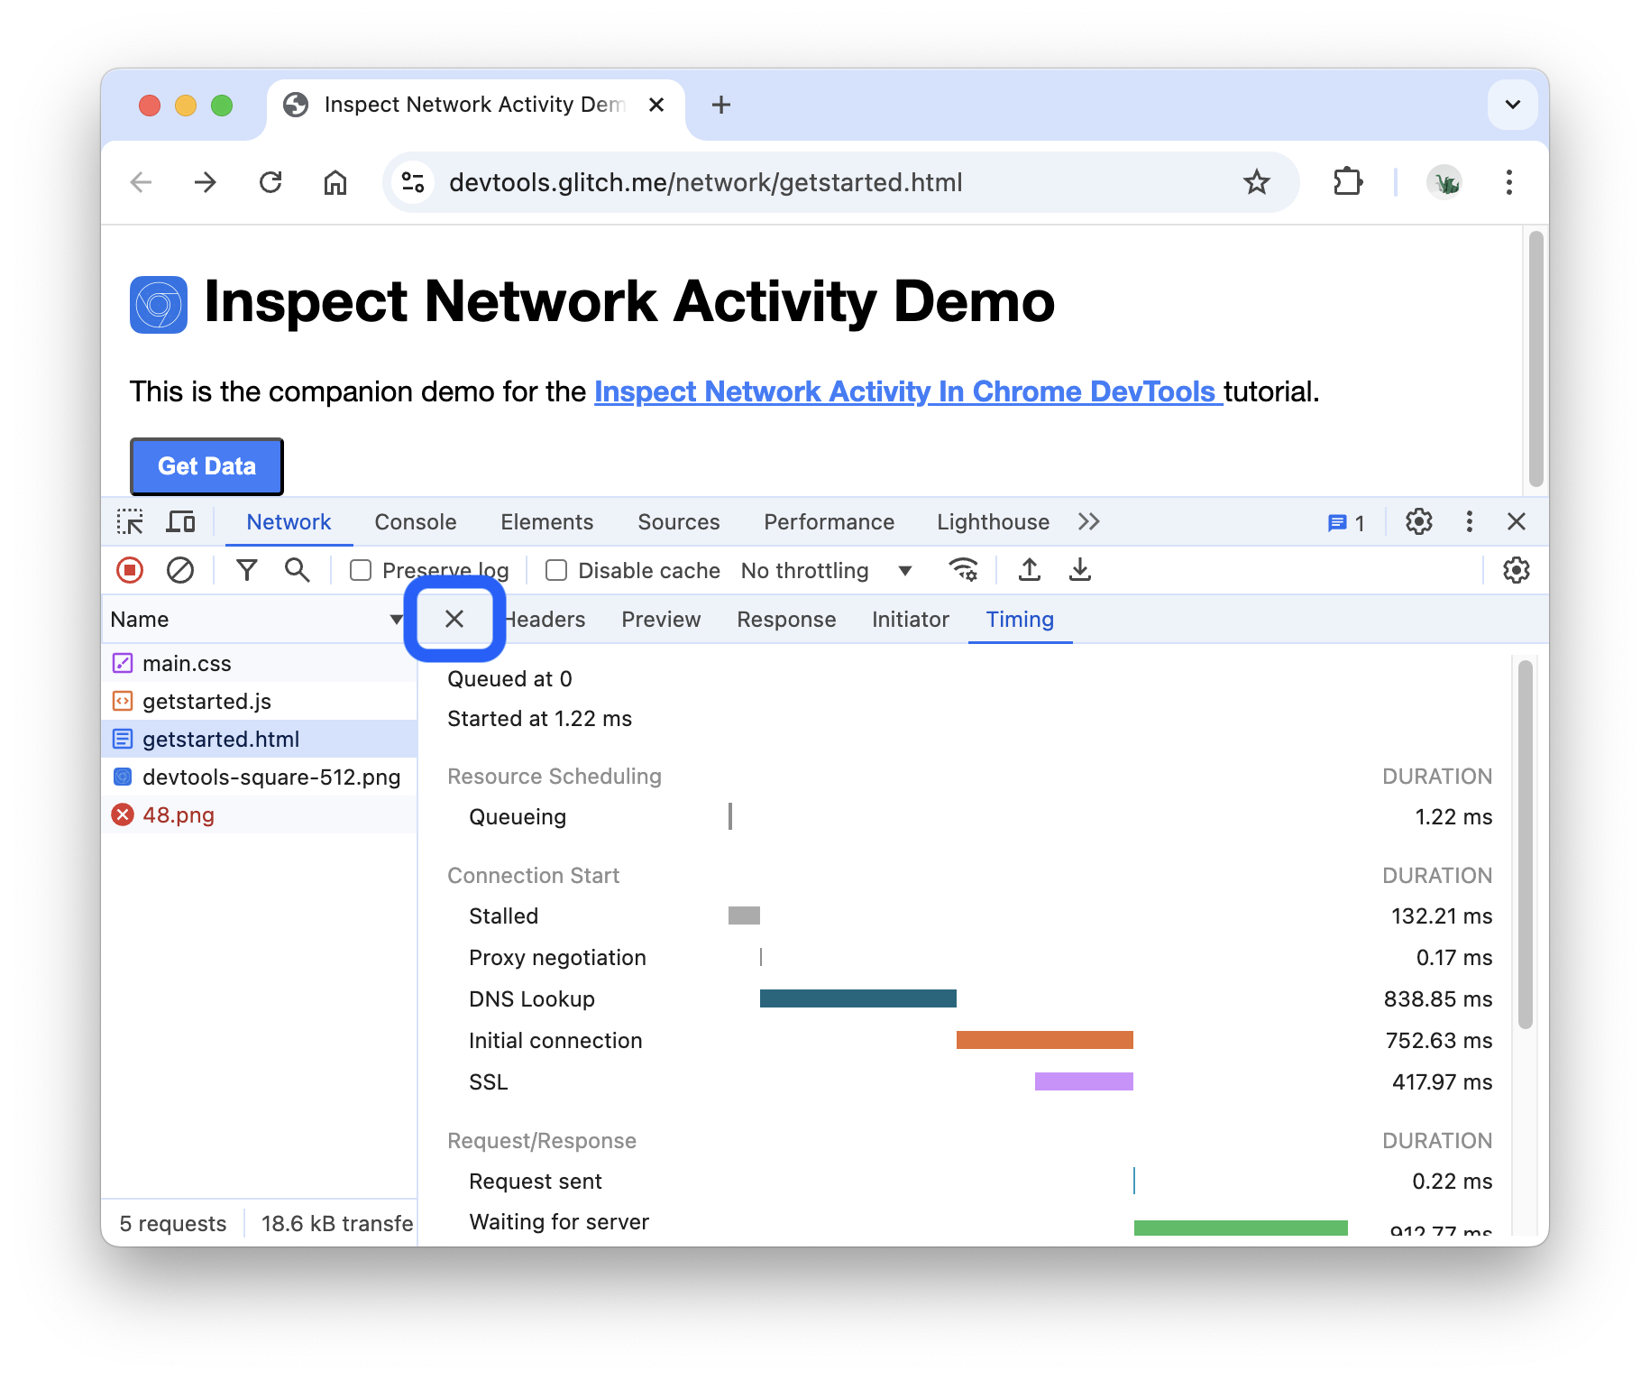Open network search with magnifier icon
This screenshot has width=1650, height=1380.
pyautogui.click(x=297, y=570)
